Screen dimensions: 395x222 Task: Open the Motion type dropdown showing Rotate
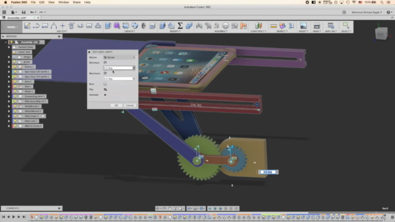(119, 57)
